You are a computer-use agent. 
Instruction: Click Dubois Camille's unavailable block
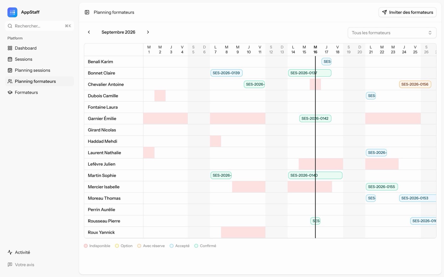pyautogui.click(x=160, y=96)
